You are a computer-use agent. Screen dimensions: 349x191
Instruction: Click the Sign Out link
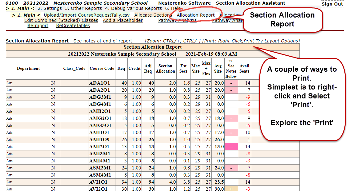click(332, 4)
